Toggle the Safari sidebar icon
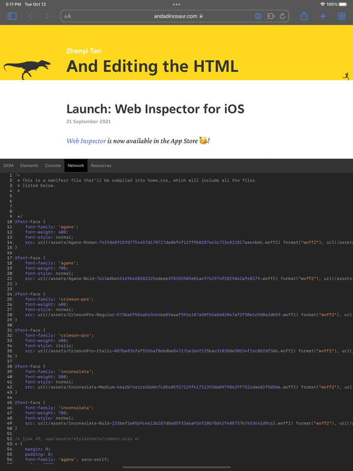Viewport: 353px width, 471px height. pyautogui.click(x=12, y=16)
